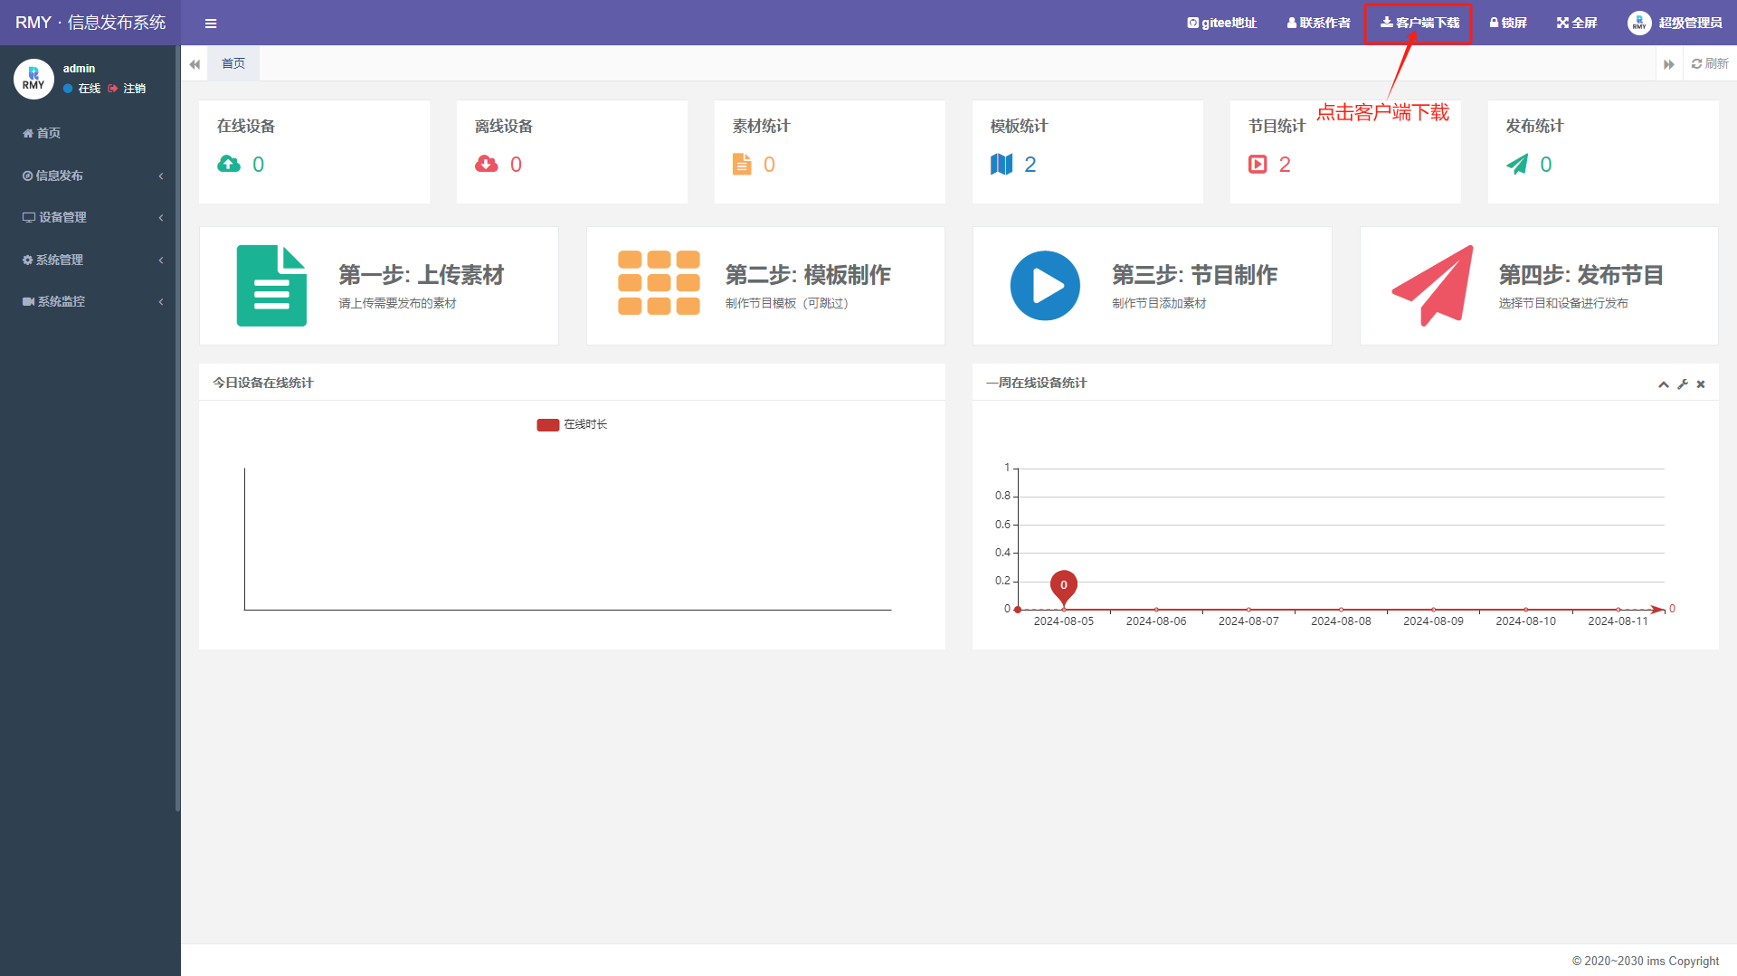Refresh the page using 刷新 button
This screenshot has height=976, width=1737.
1709,62
